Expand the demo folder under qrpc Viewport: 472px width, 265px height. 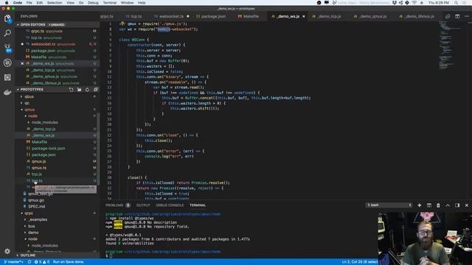(33, 233)
